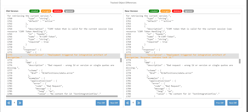Click the Tracked Object Differences title
This screenshot has width=248, height=112.
(x=123, y=3)
